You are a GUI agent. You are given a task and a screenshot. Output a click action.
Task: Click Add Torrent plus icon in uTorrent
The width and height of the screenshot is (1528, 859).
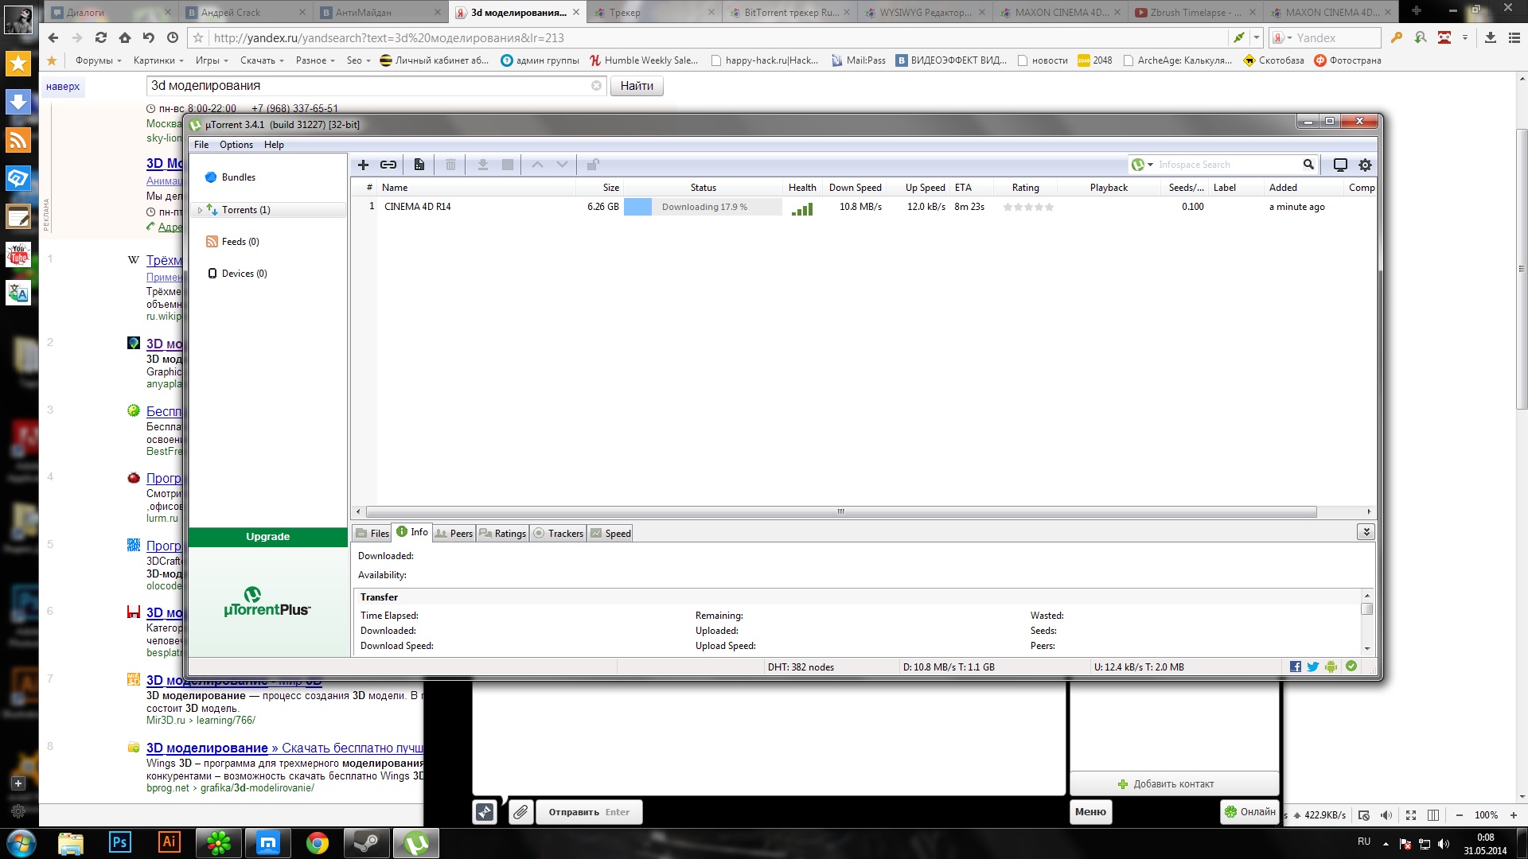tap(363, 165)
